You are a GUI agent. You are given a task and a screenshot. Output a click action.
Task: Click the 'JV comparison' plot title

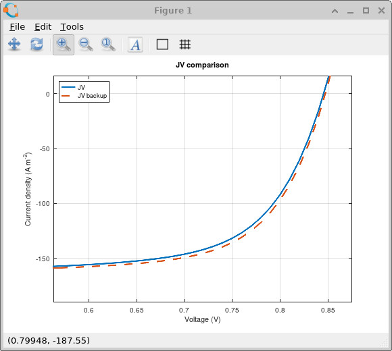(x=202, y=65)
